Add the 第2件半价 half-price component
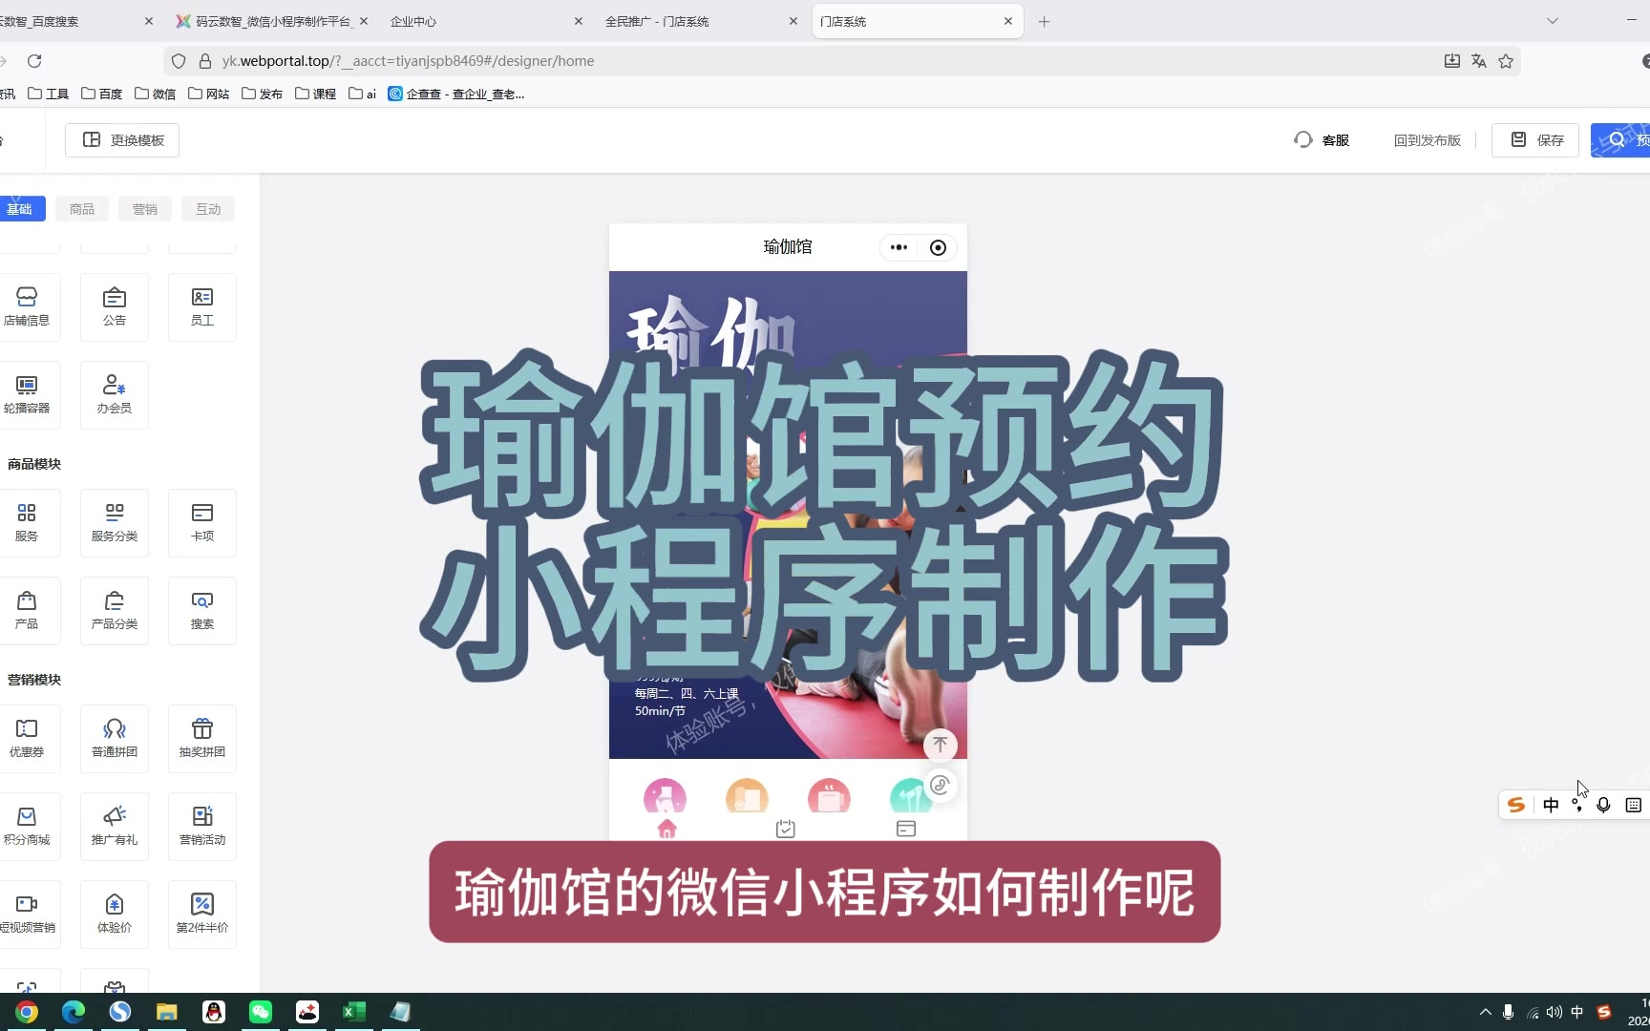 click(202, 914)
